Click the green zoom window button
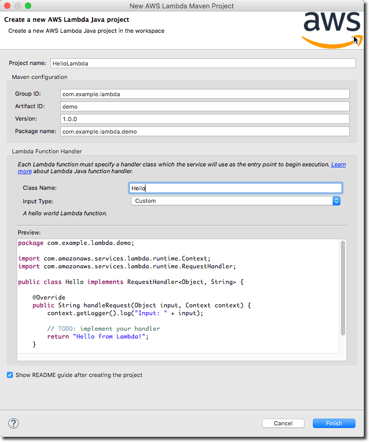The image size is (369, 442). [28, 6]
